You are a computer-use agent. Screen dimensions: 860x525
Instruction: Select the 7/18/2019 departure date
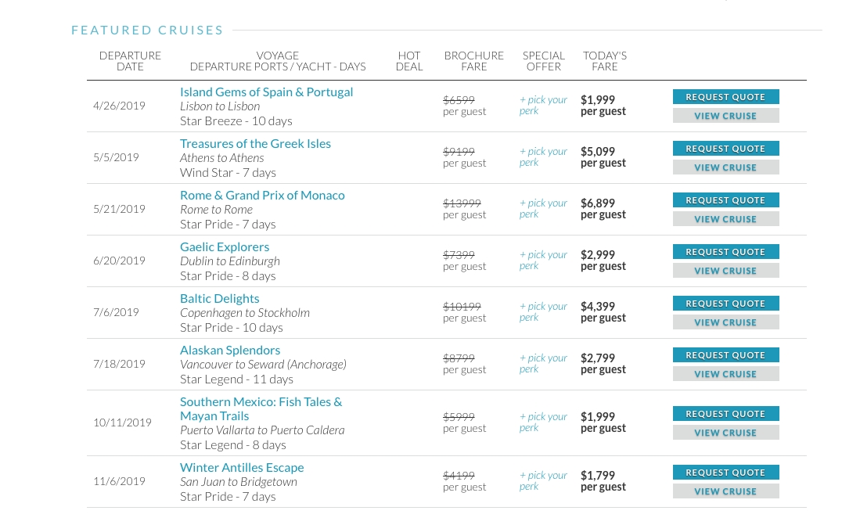[x=119, y=364]
